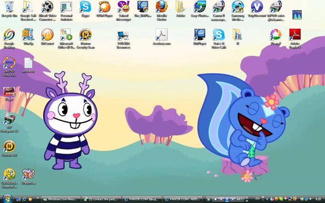Launch Internet Explorer from Quick Launch
This screenshot has height=203, width=325.
pos(24,199)
